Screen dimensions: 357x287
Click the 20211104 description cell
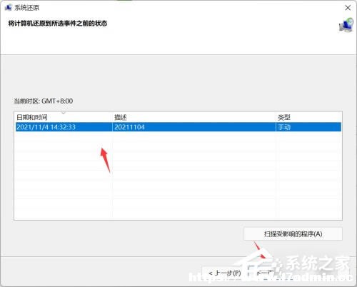pyautogui.click(x=129, y=127)
